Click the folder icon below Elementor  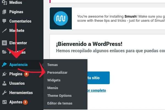[x=4, y=52]
